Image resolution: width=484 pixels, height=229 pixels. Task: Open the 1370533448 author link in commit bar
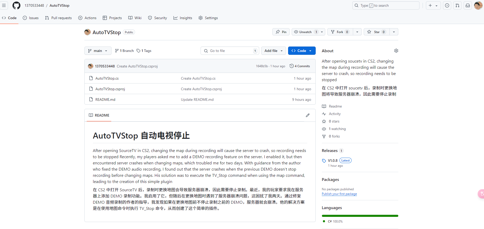pyautogui.click(x=105, y=66)
